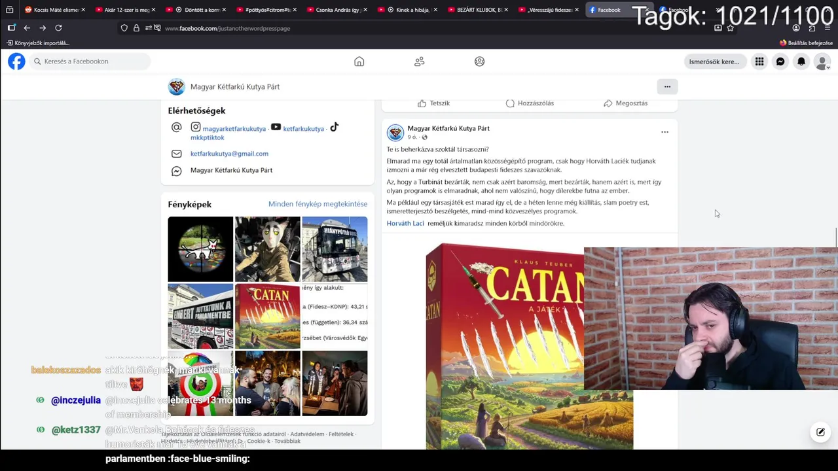Viewport: 838px width, 471px height.
Task: Click the post author's profile picture
Action: point(395,133)
